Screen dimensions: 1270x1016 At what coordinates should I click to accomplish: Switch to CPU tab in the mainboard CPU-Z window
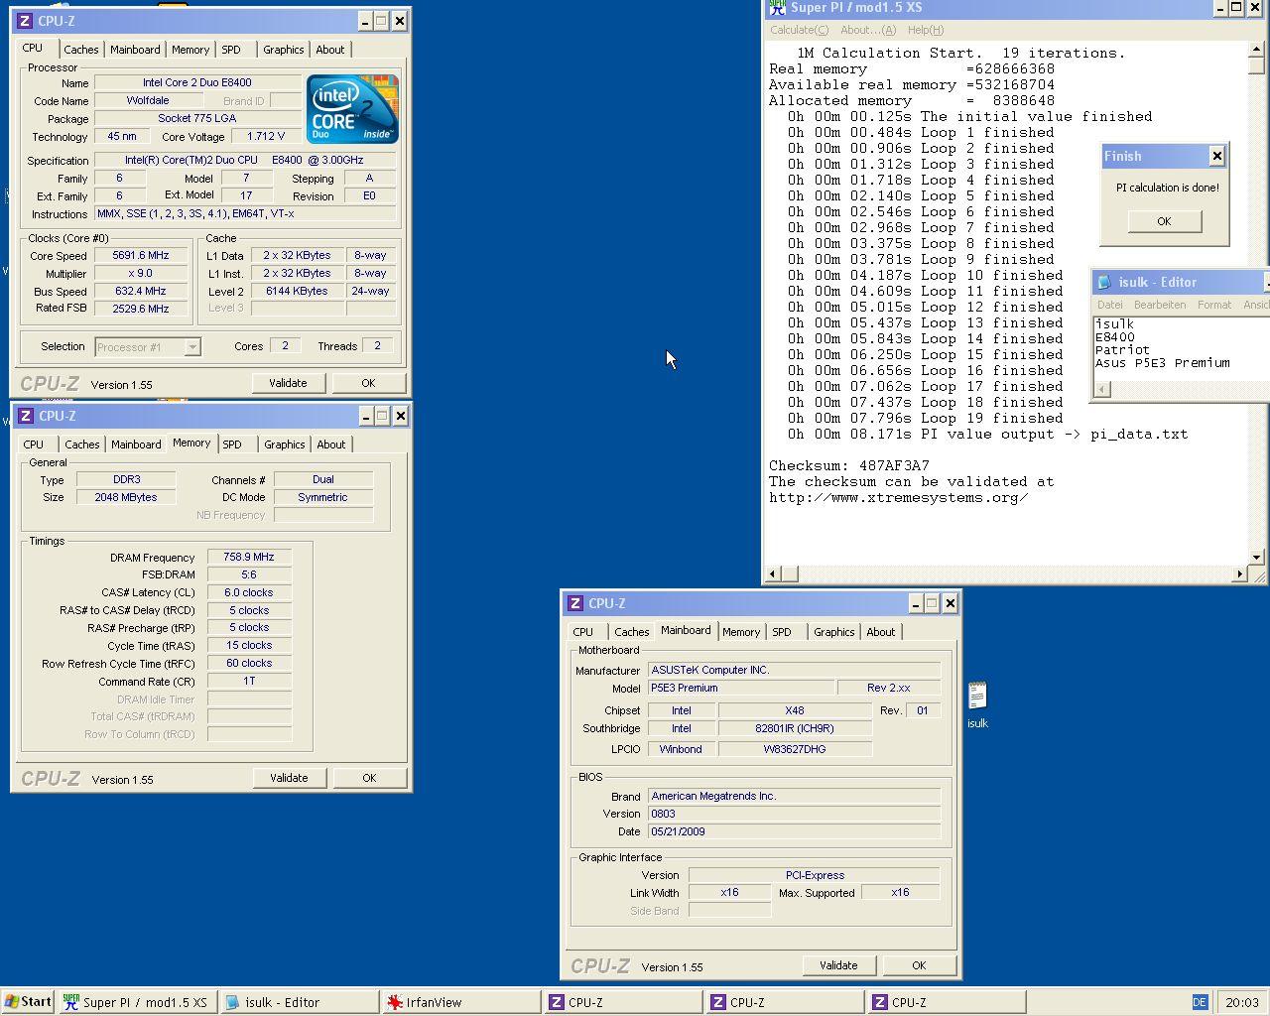click(583, 632)
